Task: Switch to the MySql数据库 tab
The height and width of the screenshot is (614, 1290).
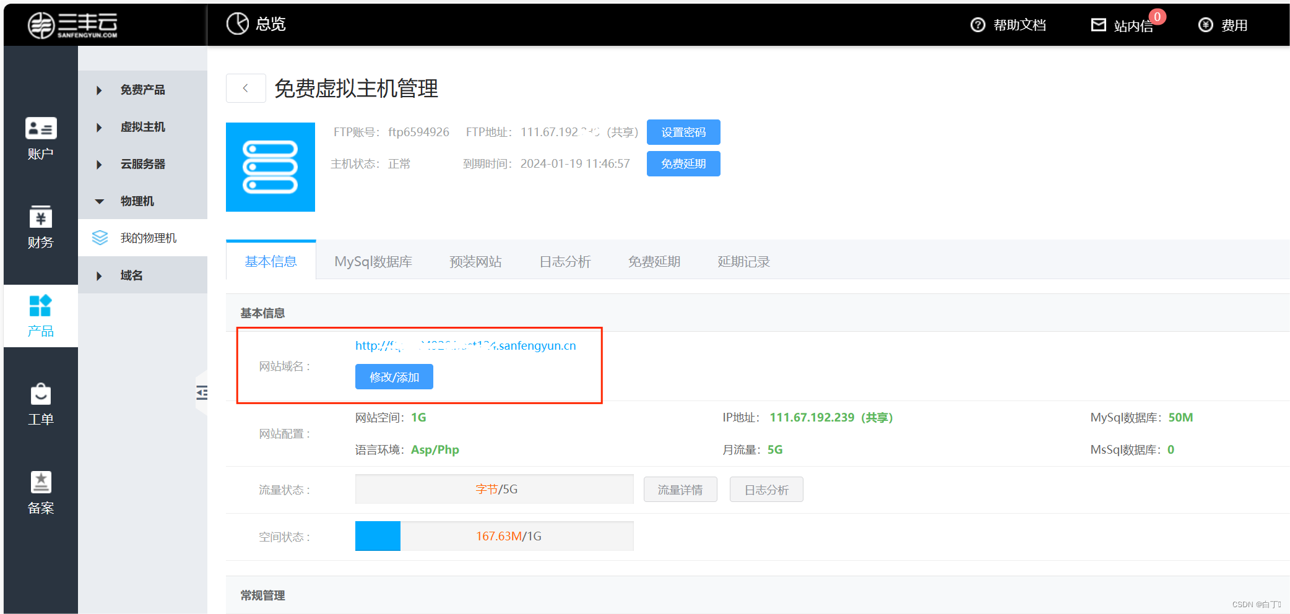Action: [373, 262]
